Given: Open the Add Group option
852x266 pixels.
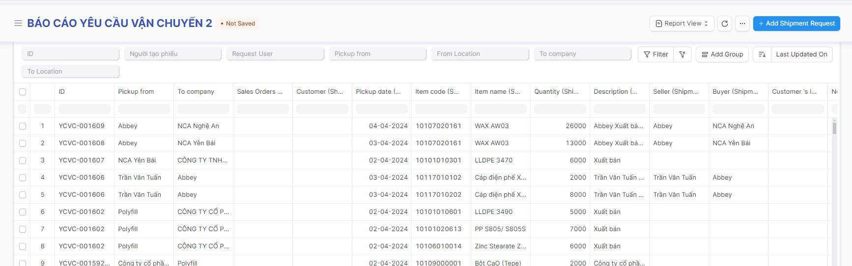Looking at the screenshot, I should pyautogui.click(x=722, y=54).
